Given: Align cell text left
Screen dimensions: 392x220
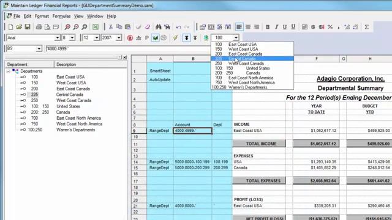Looking at the screenshot, I should 239,27.
